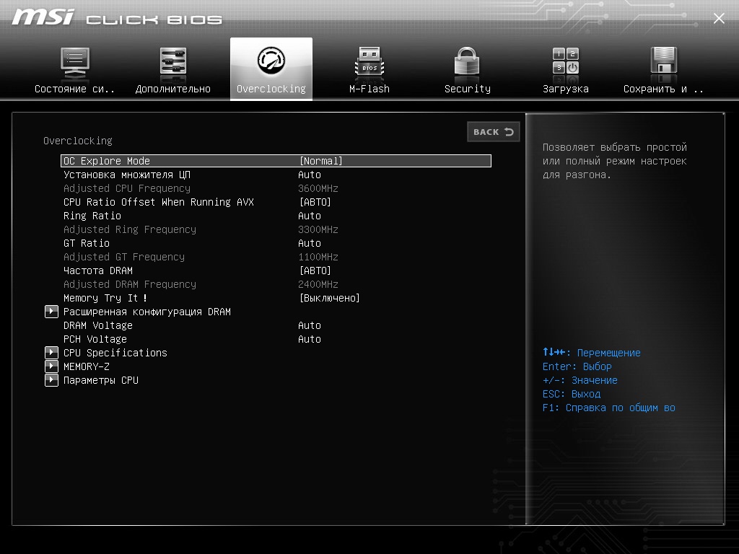The height and width of the screenshot is (554, 739).
Task: Open CPU Ratio Offset When Running AVX option
Action: pyautogui.click(x=276, y=202)
